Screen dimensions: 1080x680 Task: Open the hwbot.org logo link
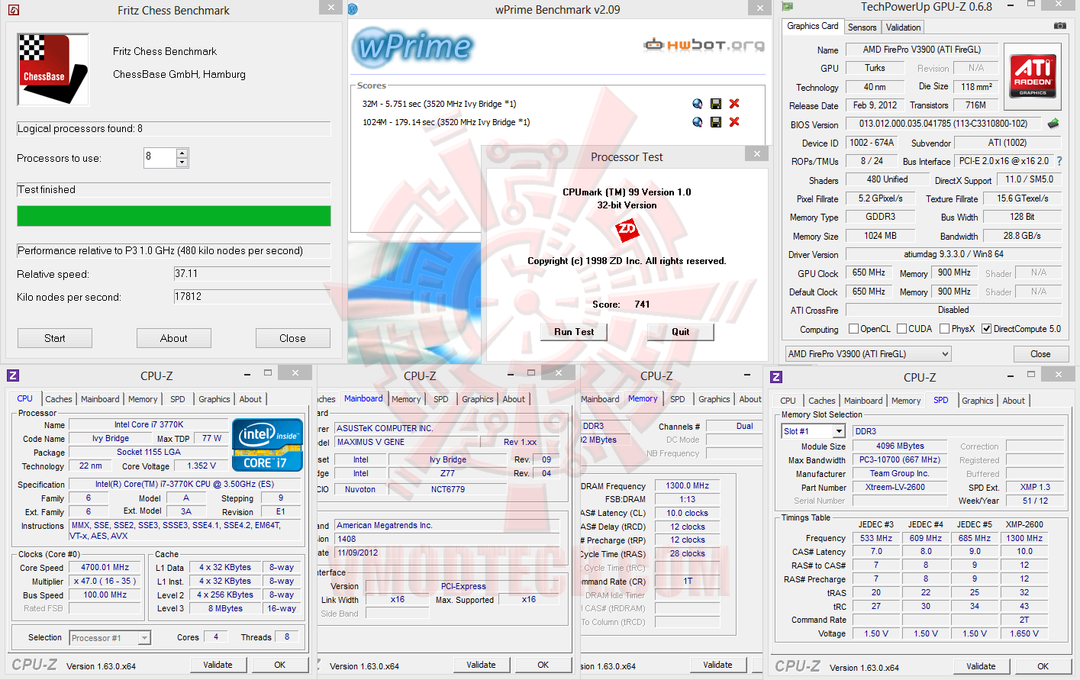point(704,45)
